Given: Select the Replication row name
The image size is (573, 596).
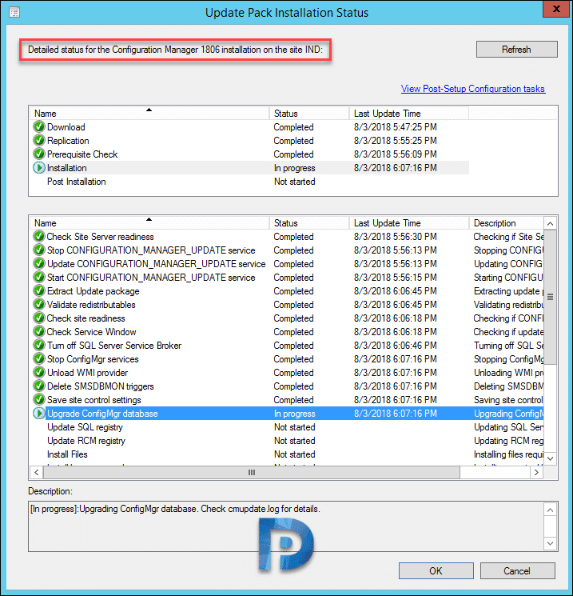Looking at the screenshot, I should tap(68, 141).
